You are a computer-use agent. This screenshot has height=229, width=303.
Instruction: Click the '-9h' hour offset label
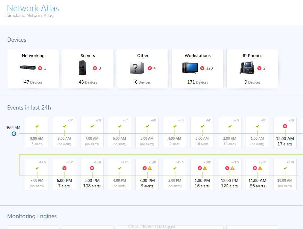coord(291,120)
